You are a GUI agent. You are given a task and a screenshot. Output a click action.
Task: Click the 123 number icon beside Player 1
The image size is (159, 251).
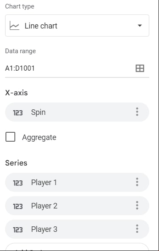[x=18, y=183]
